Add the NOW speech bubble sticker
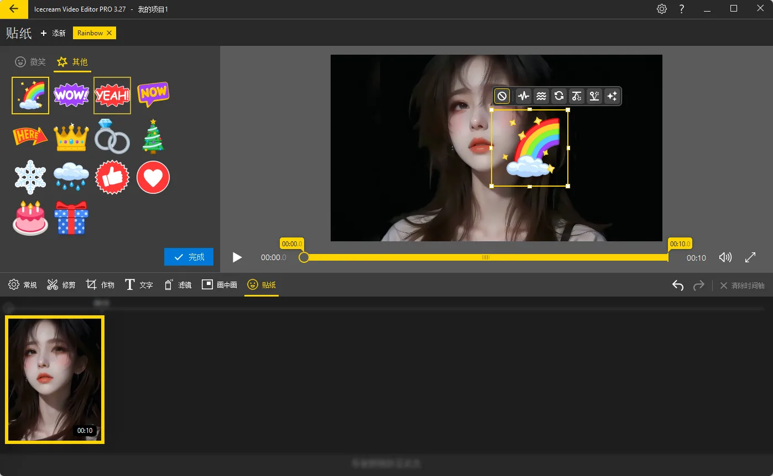The image size is (773, 476). point(153,94)
